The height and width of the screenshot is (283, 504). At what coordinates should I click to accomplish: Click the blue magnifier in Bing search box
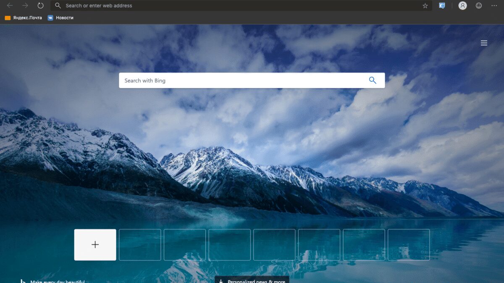click(x=373, y=80)
